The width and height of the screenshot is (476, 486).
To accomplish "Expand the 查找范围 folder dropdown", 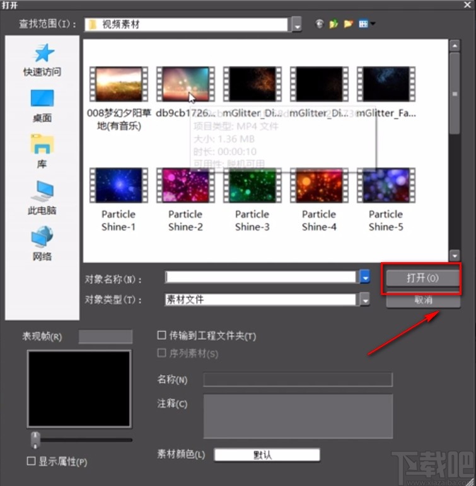I will coord(297,25).
